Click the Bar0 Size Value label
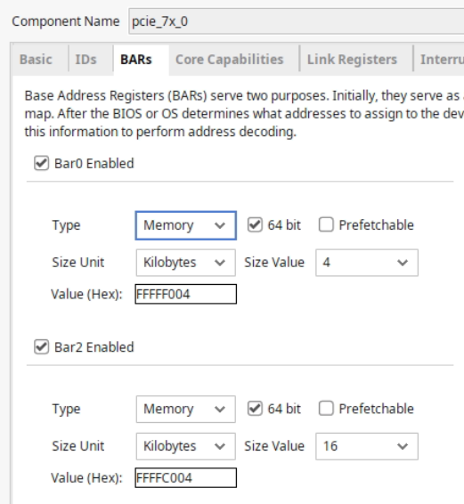 [274, 263]
